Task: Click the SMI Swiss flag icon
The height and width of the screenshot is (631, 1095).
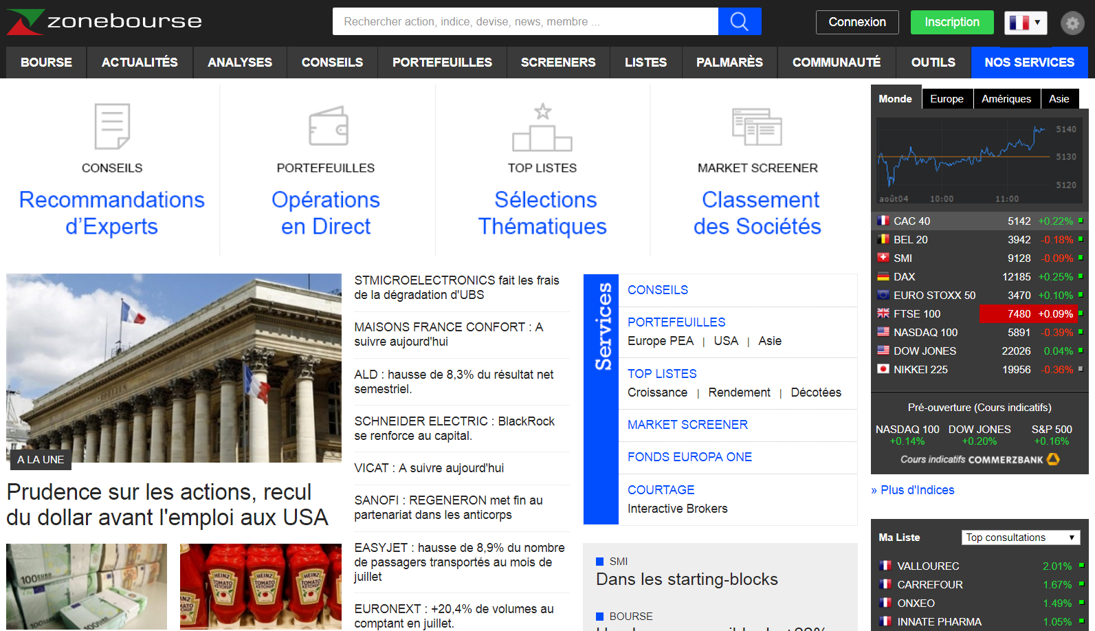Action: [x=883, y=258]
